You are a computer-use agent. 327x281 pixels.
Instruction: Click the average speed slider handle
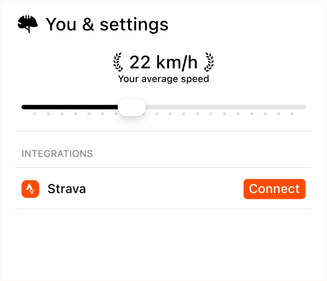coord(131,107)
